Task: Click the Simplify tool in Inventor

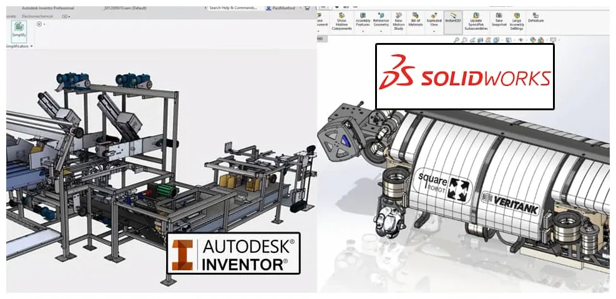Action: [19, 31]
